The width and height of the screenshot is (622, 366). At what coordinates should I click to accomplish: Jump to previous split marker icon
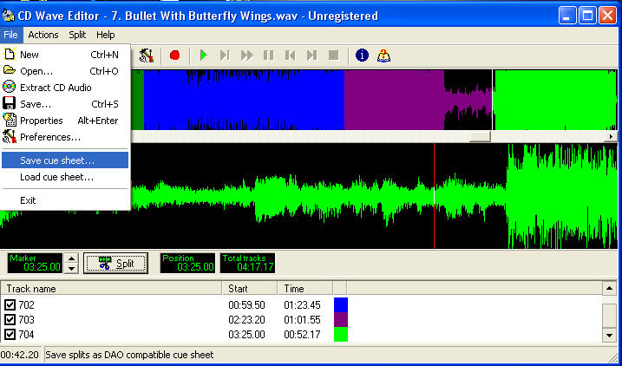click(291, 56)
